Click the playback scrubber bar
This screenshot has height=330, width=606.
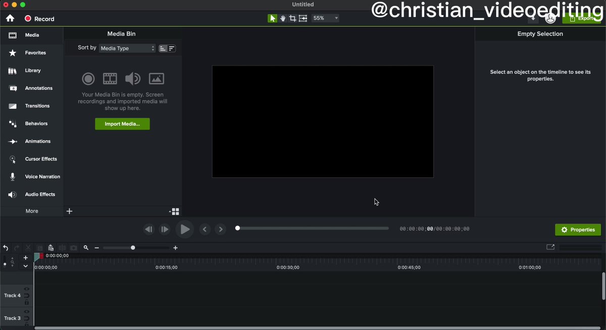click(312, 228)
